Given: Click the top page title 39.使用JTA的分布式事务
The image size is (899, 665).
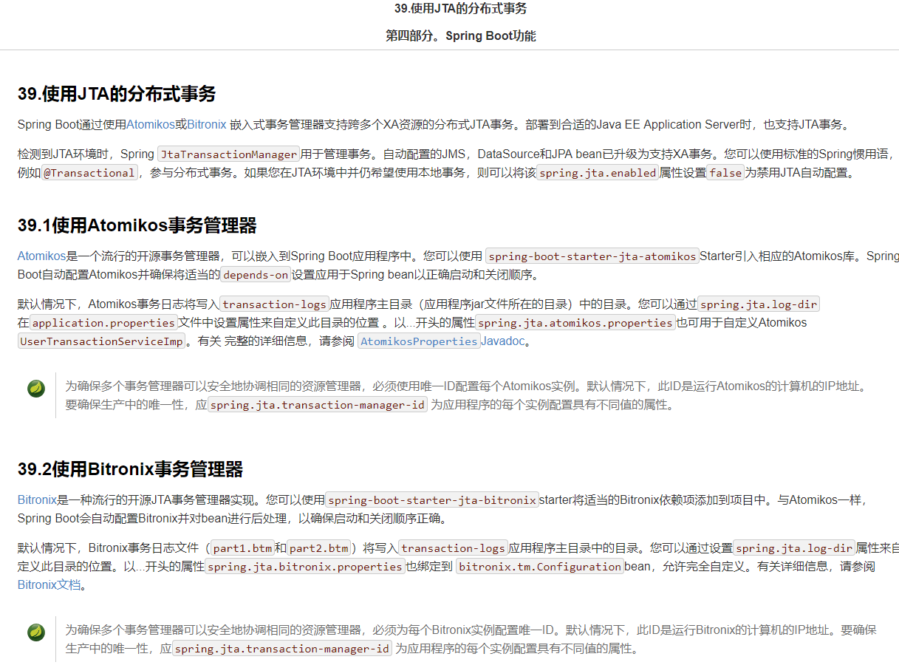Looking at the screenshot, I should tap(461, 9).
